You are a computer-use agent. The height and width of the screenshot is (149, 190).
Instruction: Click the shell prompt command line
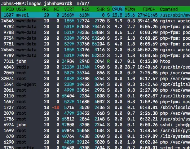pos(45,4)
